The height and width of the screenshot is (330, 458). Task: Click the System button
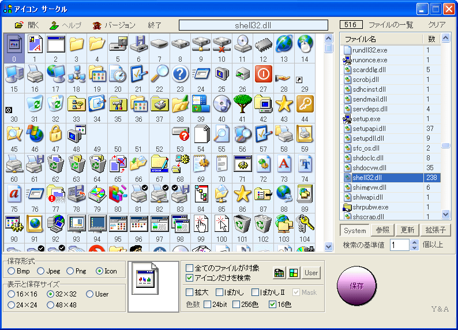(x=355, y=230)
